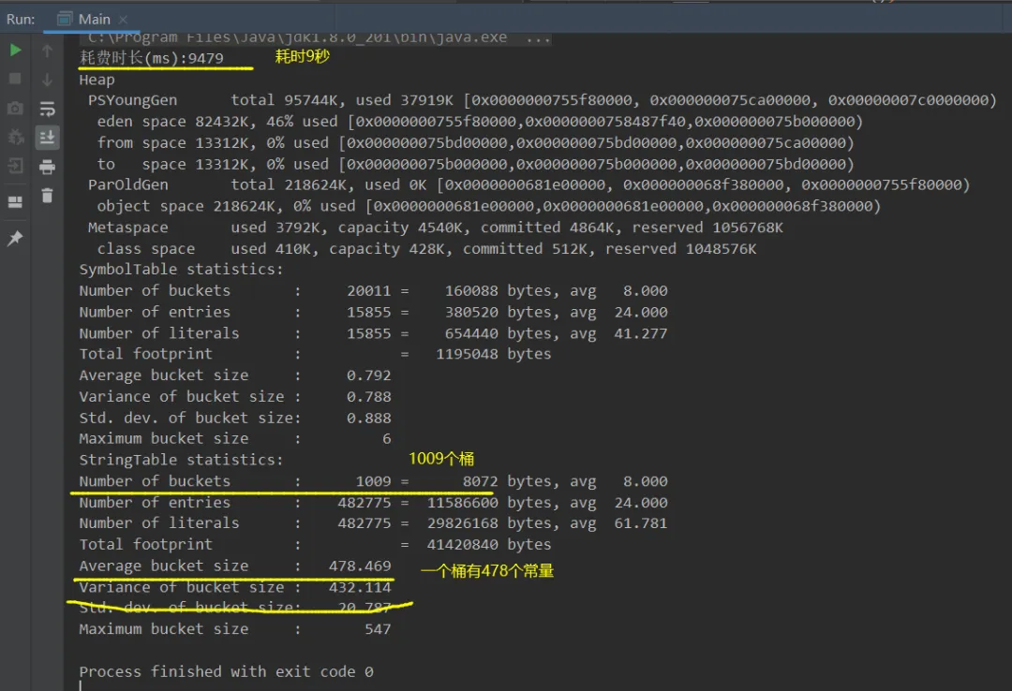The height and width of the screenshot is (691, 1012).
Task: Click the Heap line
Action: 97,80
